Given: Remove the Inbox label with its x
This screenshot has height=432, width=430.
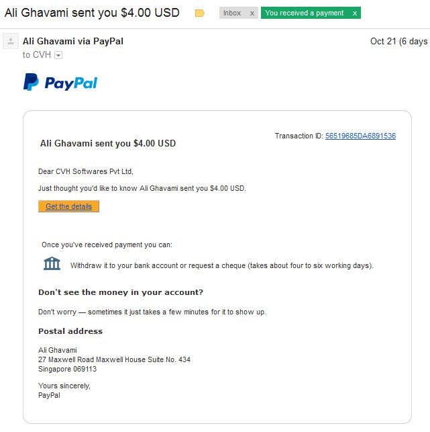Looking at the screenshot, I should (x=252, y=13).
